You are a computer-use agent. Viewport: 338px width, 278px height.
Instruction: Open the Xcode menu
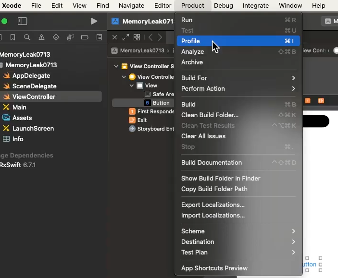tap(12, 5)
